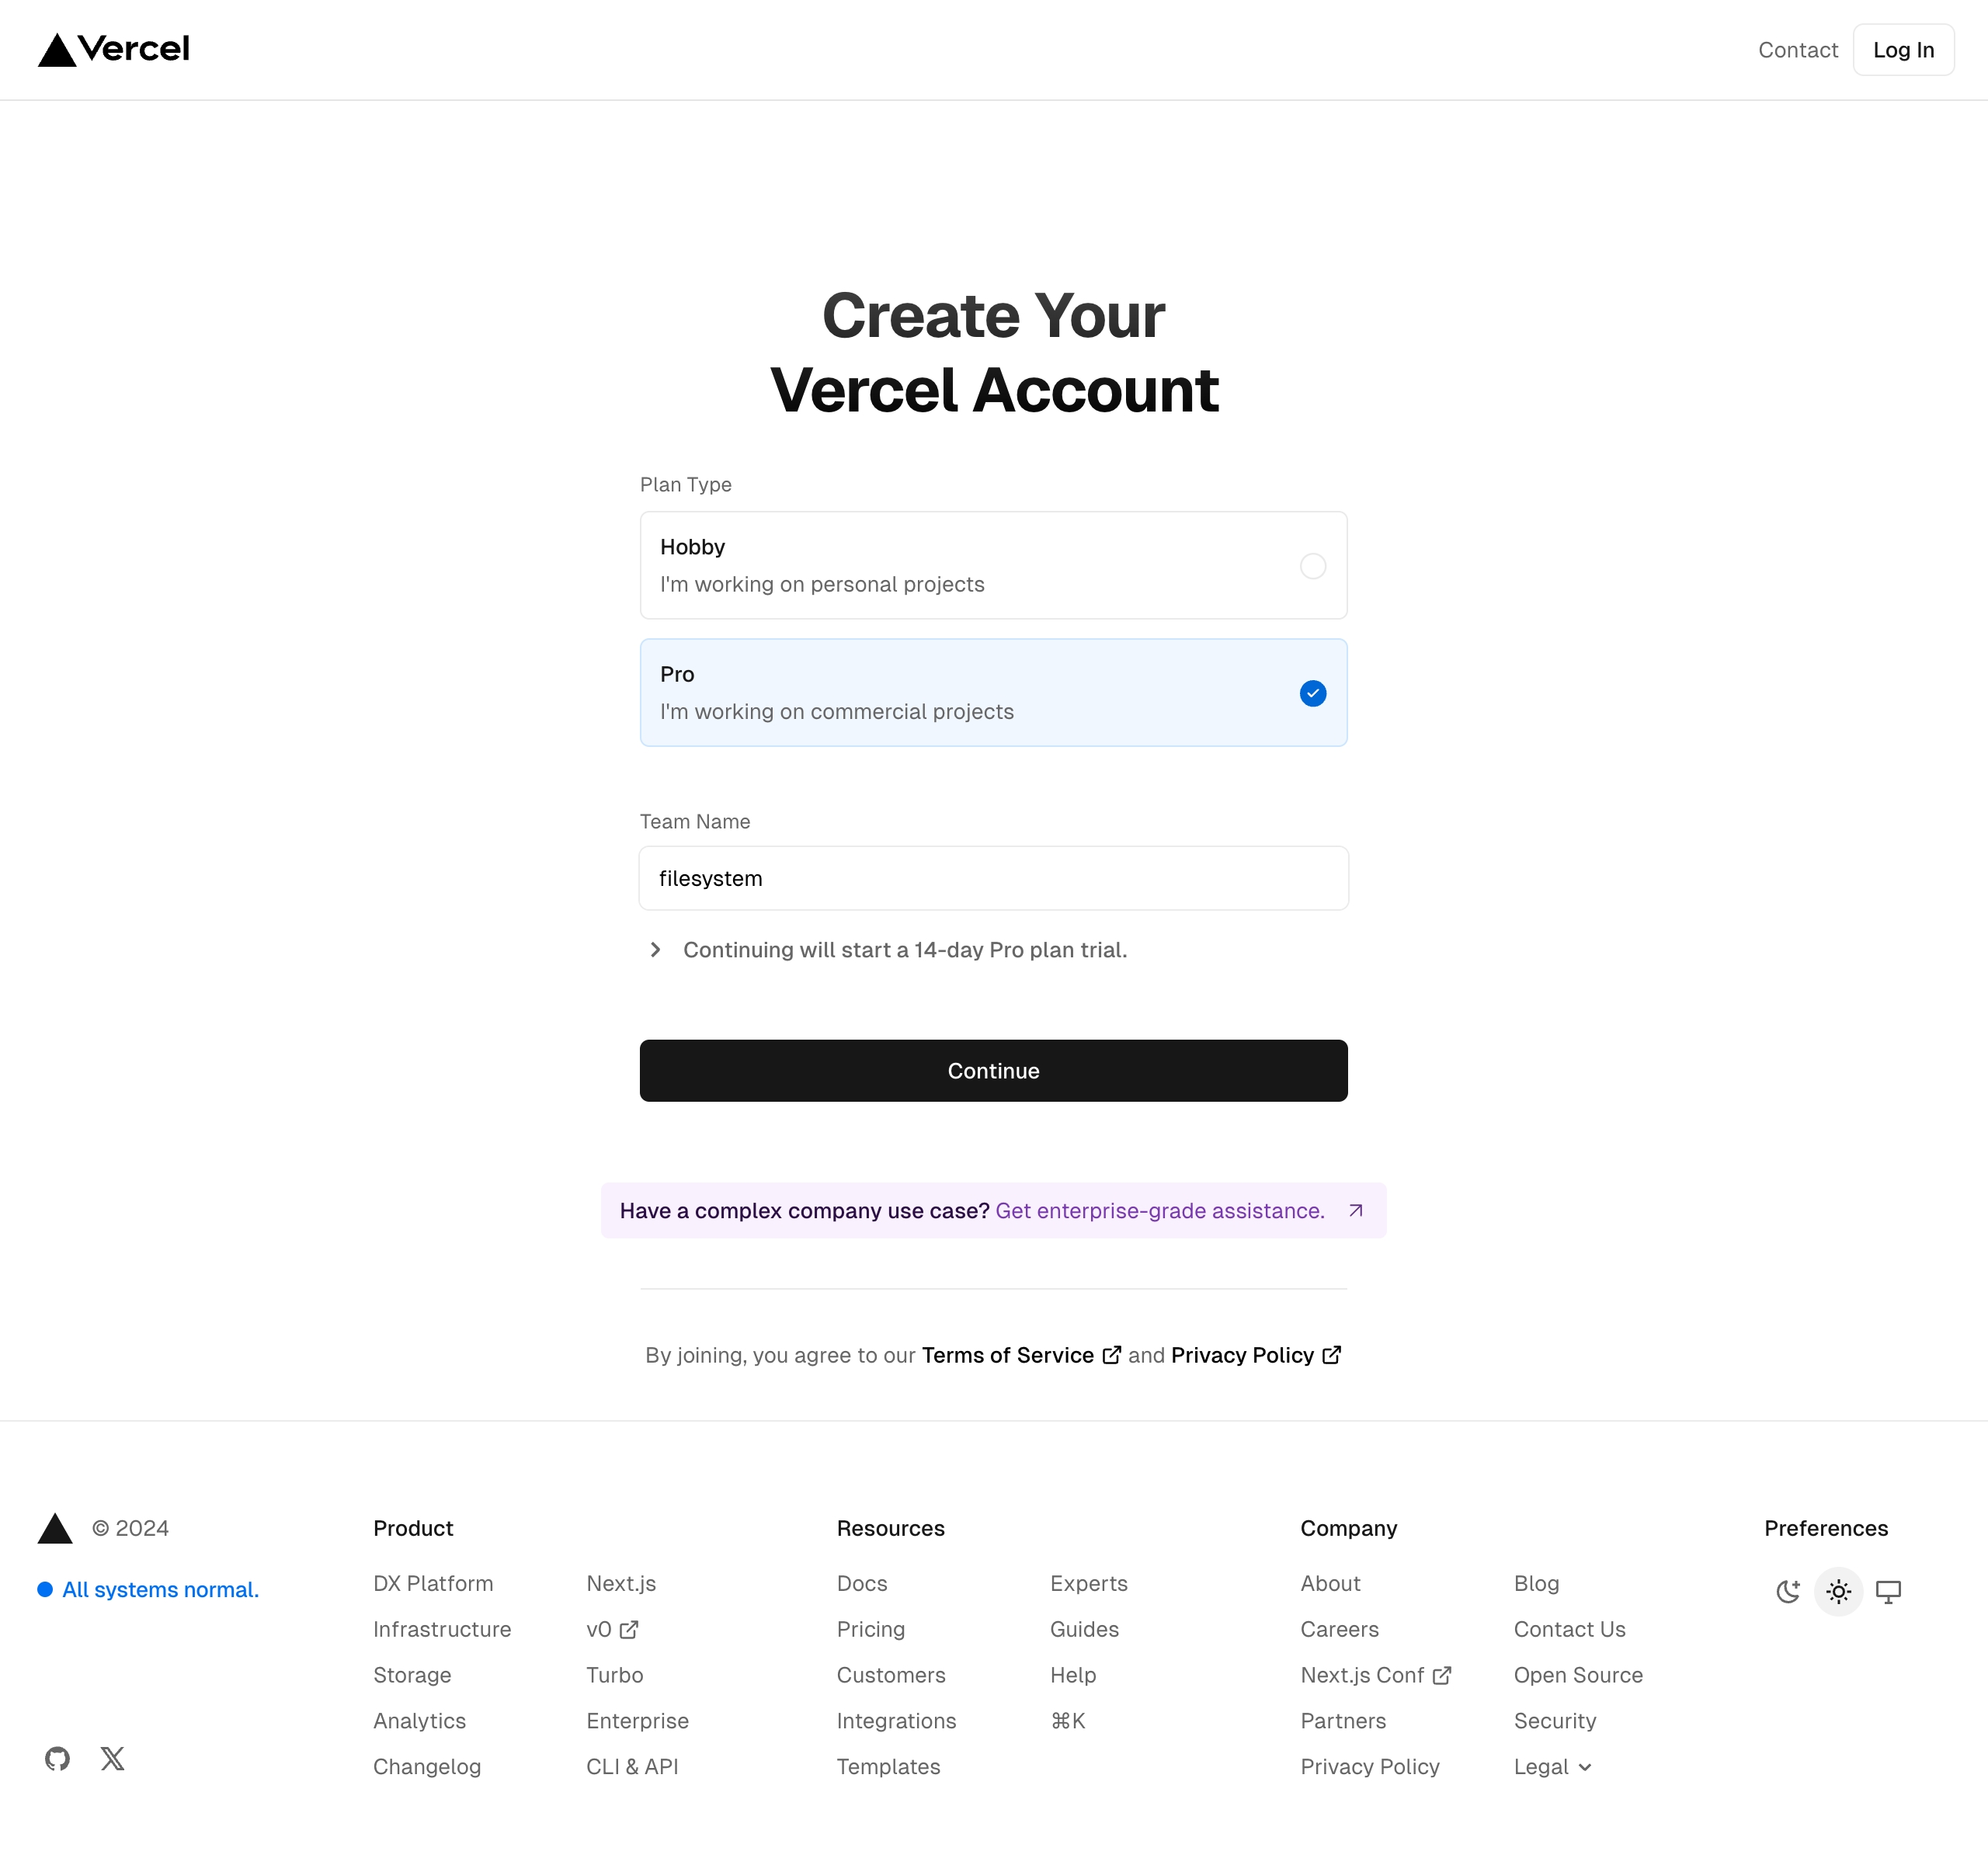Select the Pro commercial projects card
This screenshot has width=1988, height=1865.
click(994, 692)
